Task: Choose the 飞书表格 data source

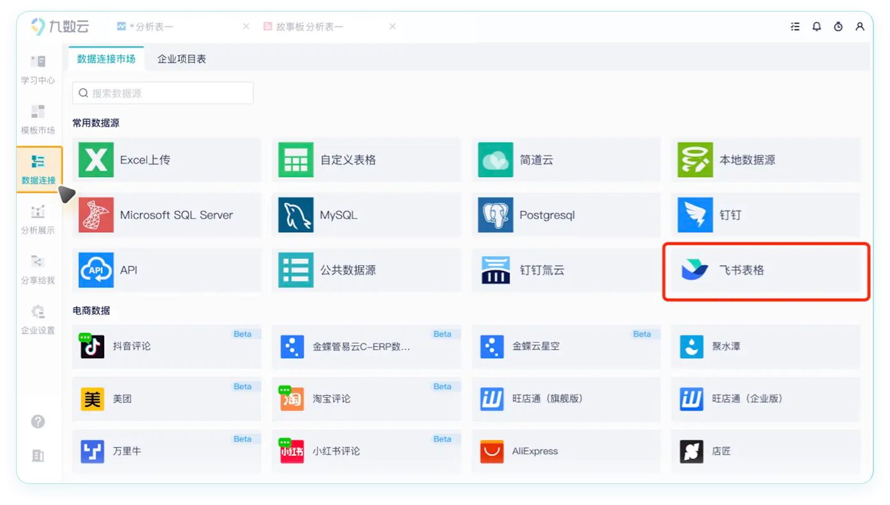Action: [x=766, y=270]
